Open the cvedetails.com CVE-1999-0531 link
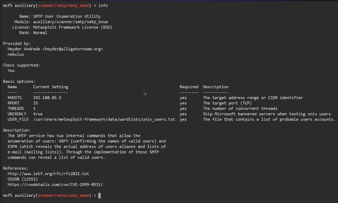This screenshot has height=203, width=338. pos(55,184)
